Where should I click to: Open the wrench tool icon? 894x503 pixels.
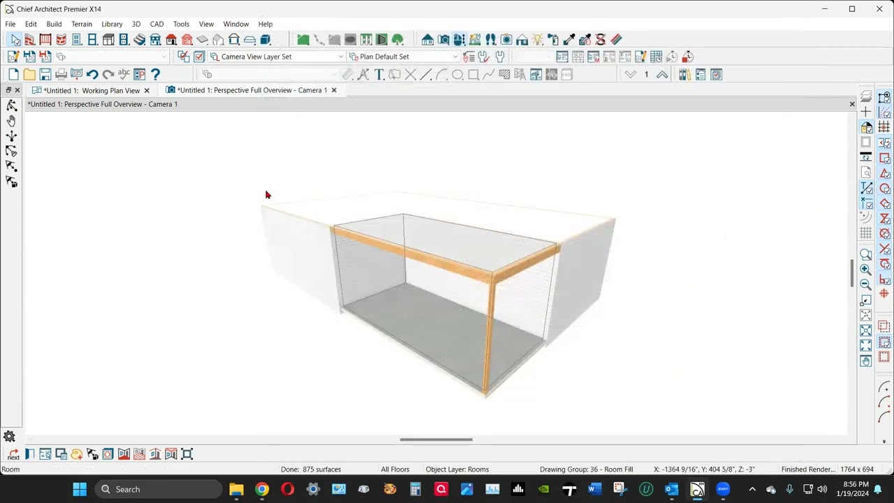pos(500,57)
